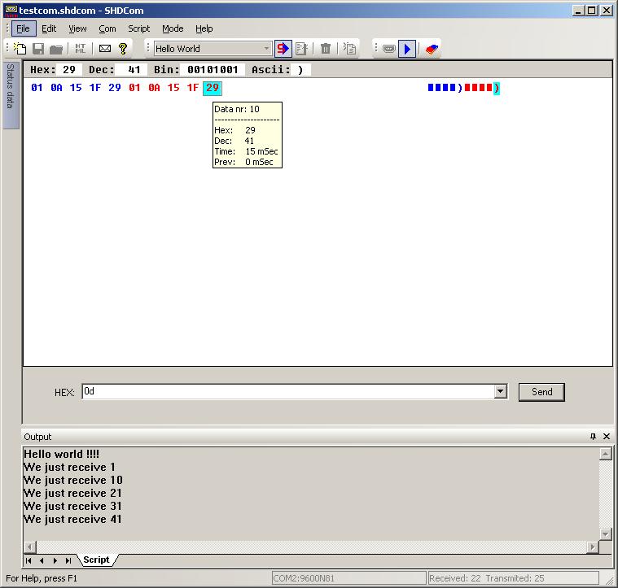Click into the HEX input field
Viewport: 618px width, 588px height.
287,392
